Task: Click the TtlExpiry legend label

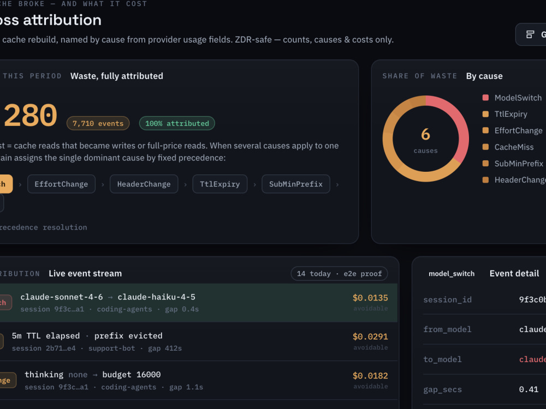Action: pos(511,114)
